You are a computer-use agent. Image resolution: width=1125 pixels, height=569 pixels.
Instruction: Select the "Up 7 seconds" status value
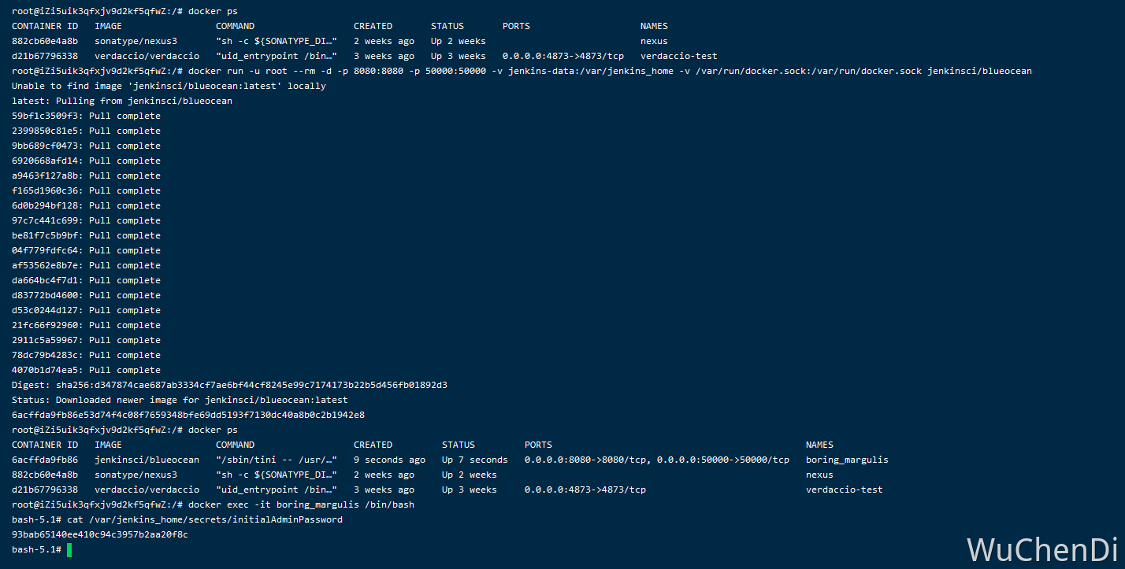coord(475,460)
